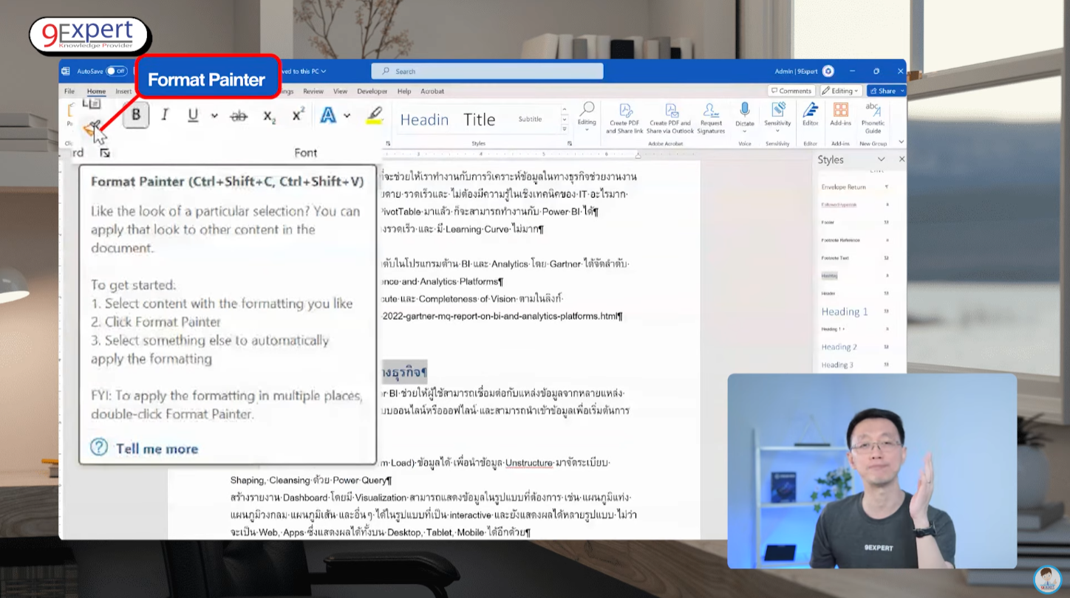Image resolution: width=1070 pixels, height=598 pixels.
Task: Switch to the Developer ribbon tab
Action: pos(372,91)
